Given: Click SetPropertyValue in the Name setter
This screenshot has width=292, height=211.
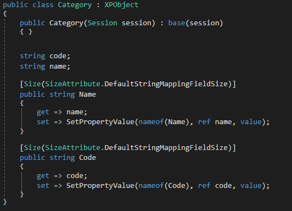Looking at the screenshot, I should 100,122.
